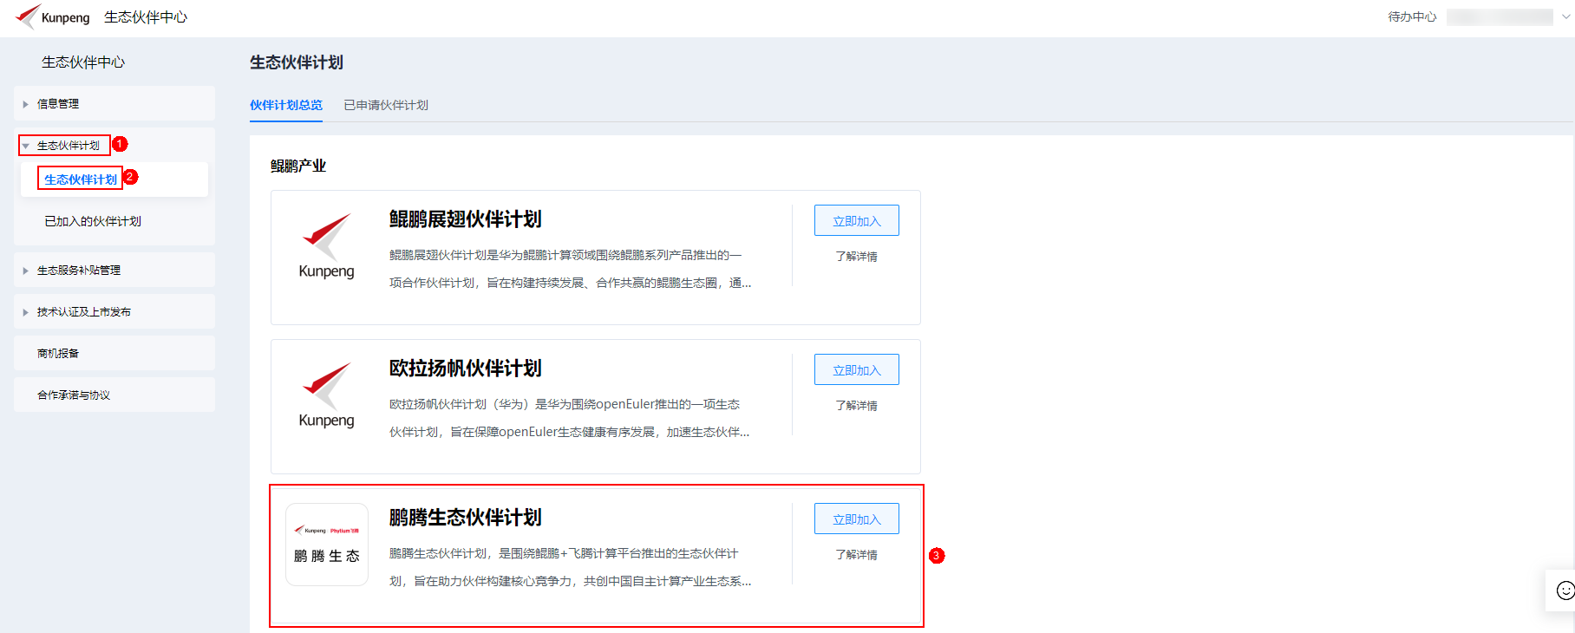Image resolution: width=1575 pixels, height=633 pixels.
Task: Click the 生态伙伴计划 page heading
Action: [x=297, y=62]
